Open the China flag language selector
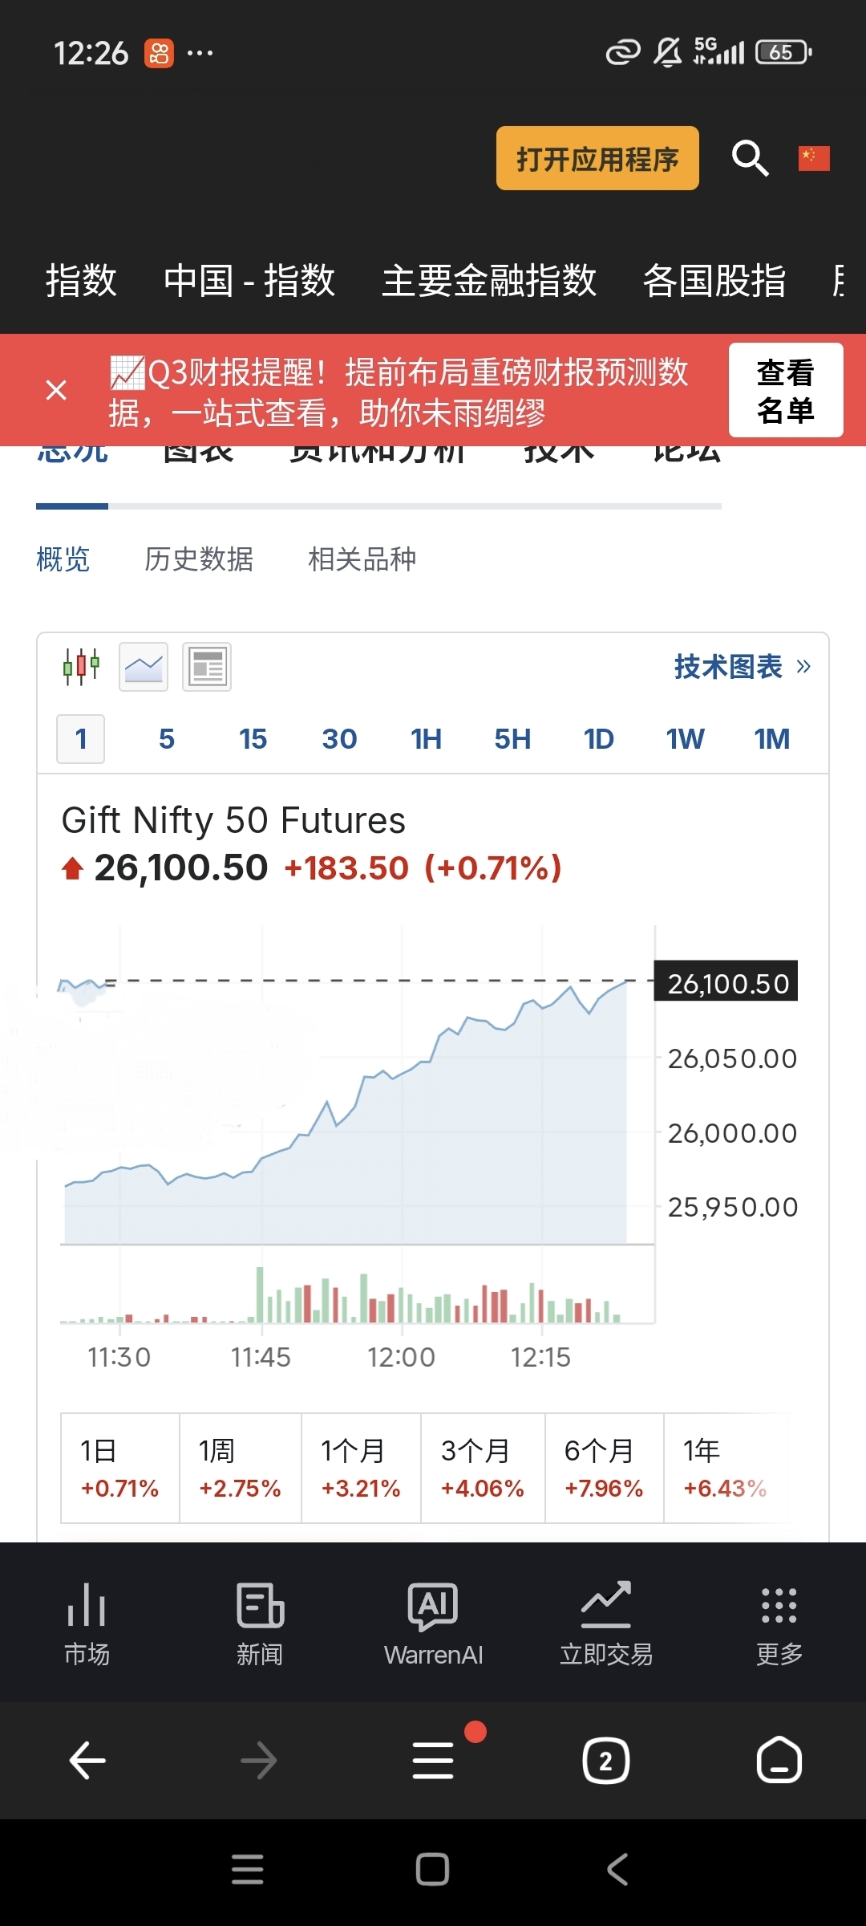Viewport: 866px width, 1926px height. pos(814,158)
